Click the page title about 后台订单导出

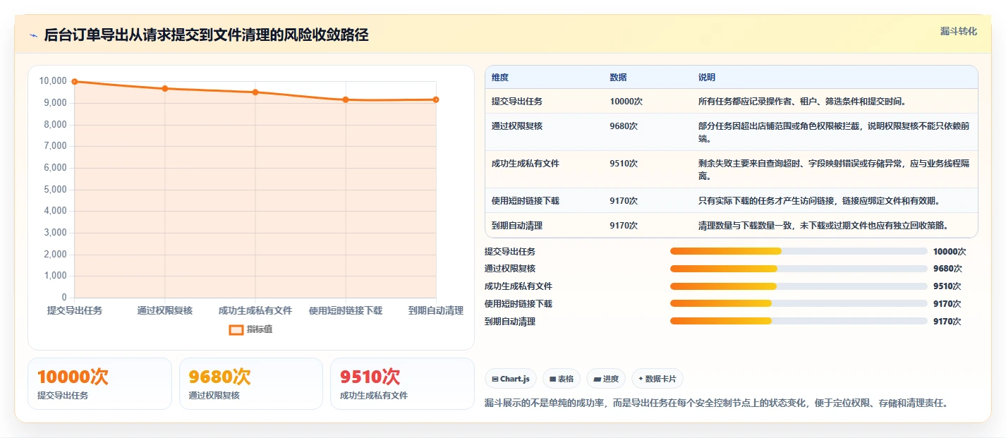(206, 35)
